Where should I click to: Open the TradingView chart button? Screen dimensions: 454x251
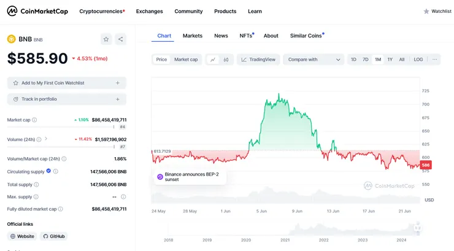coord(258,60)
